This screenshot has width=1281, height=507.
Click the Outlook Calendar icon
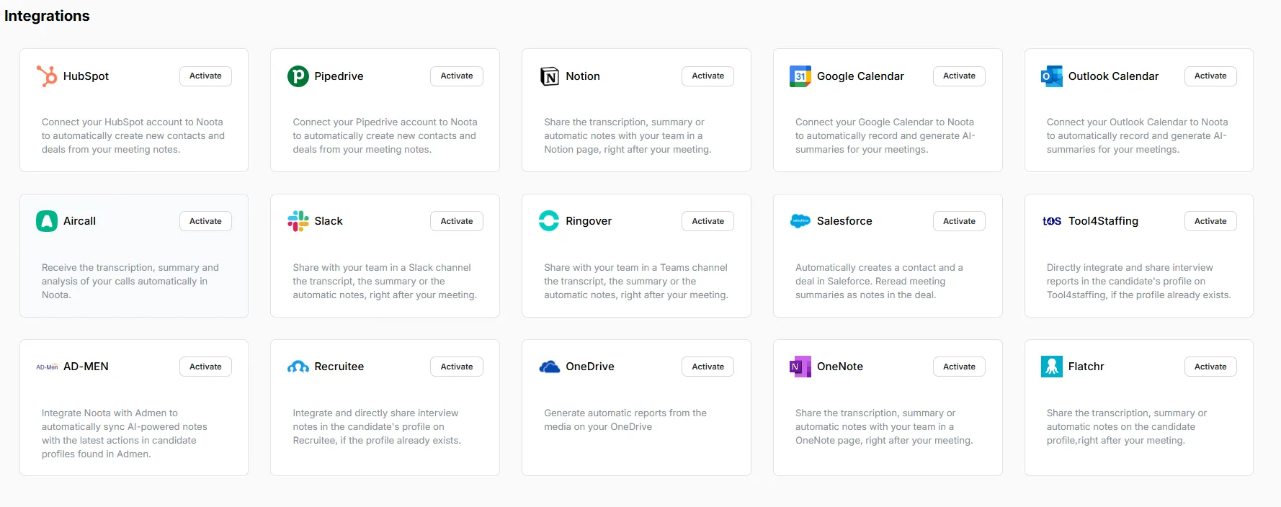1051,76
